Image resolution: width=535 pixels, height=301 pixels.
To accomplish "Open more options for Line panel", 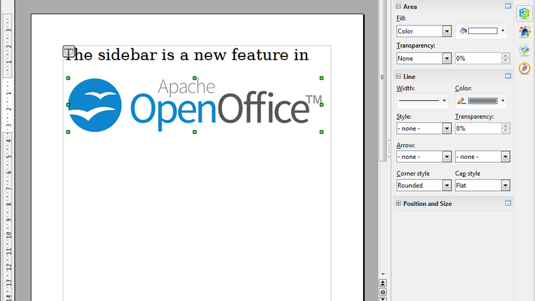I will click(508, 76).
